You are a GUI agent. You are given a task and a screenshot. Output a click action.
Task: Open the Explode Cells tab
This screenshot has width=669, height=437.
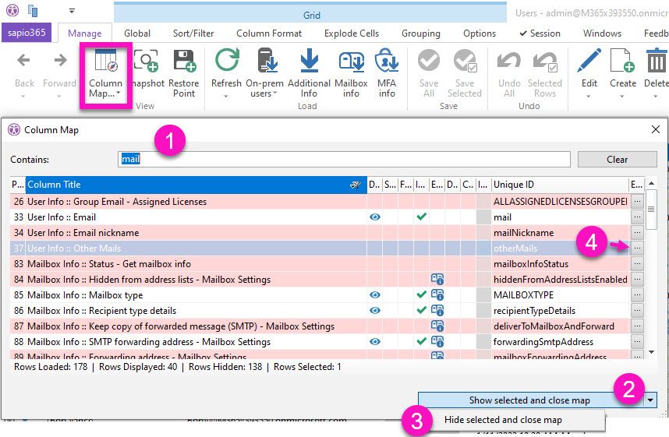[x=352, y=33]
